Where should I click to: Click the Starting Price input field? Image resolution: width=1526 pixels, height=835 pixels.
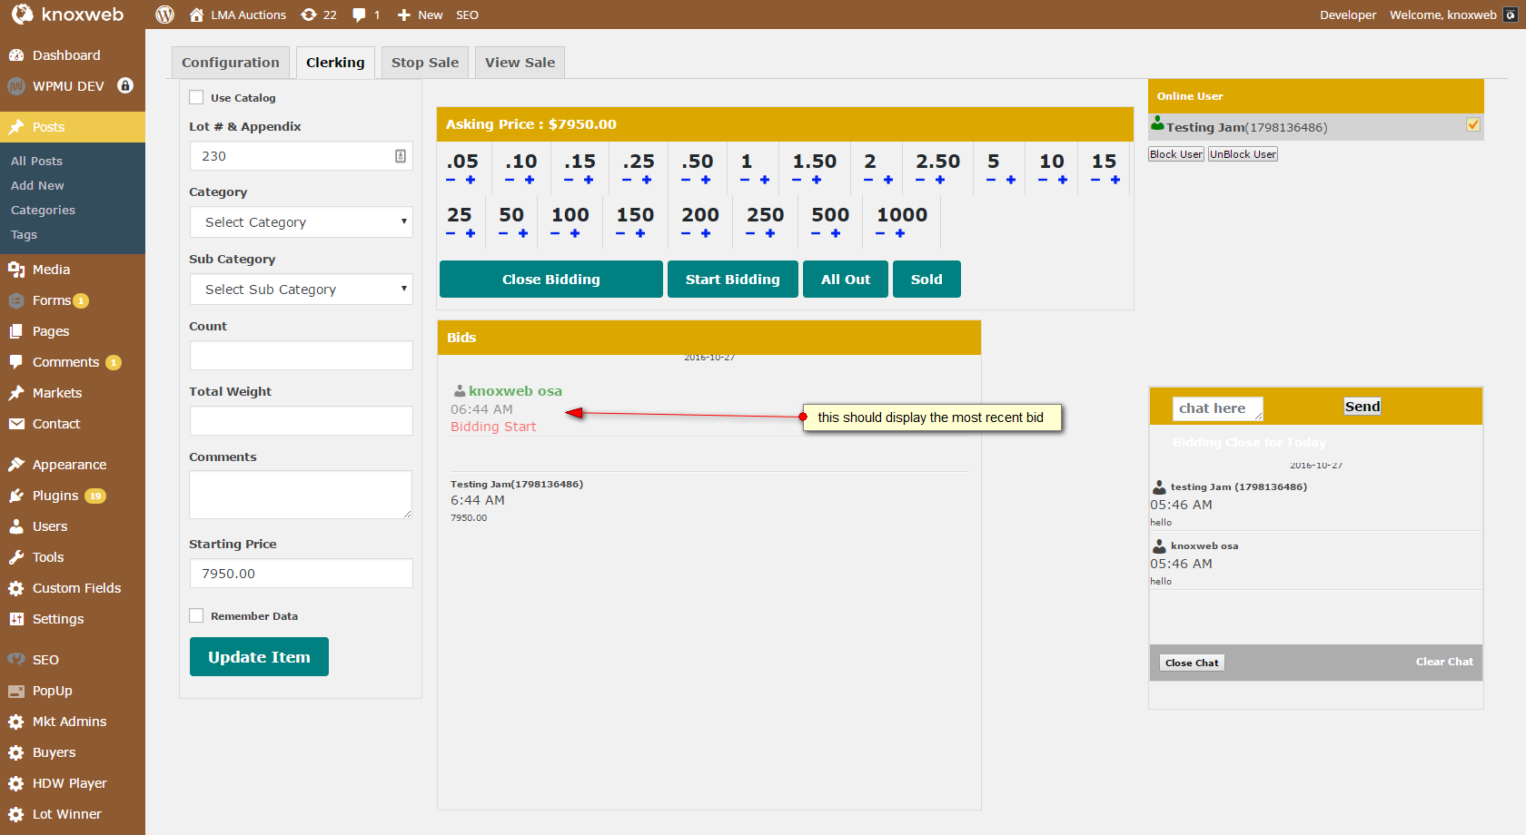click(x=301, y=574)
